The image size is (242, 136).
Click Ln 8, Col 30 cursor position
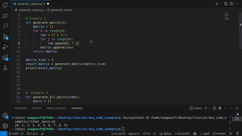[x=118, y=133]
